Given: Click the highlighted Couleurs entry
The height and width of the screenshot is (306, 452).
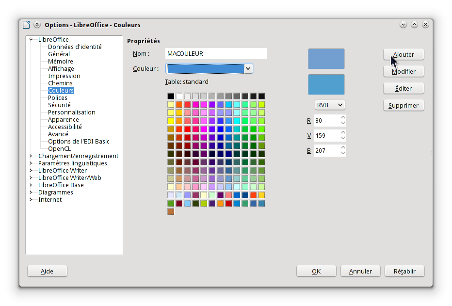Looking at the screenshot, I should 61,91.
